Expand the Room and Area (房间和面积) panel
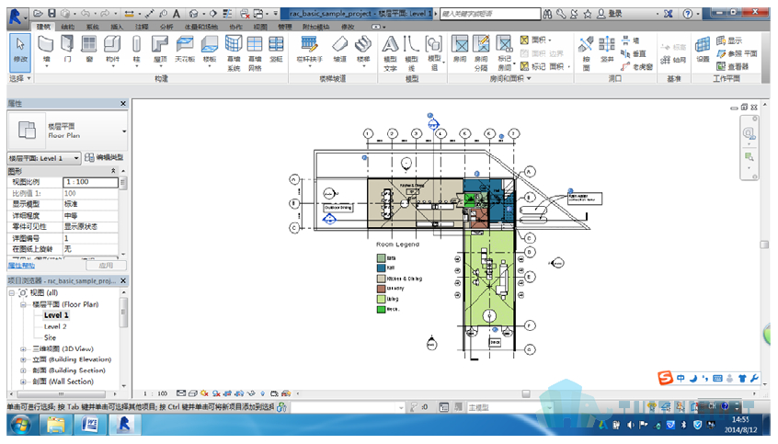Screen dimensions: 778x444 (x=510, y=78)
